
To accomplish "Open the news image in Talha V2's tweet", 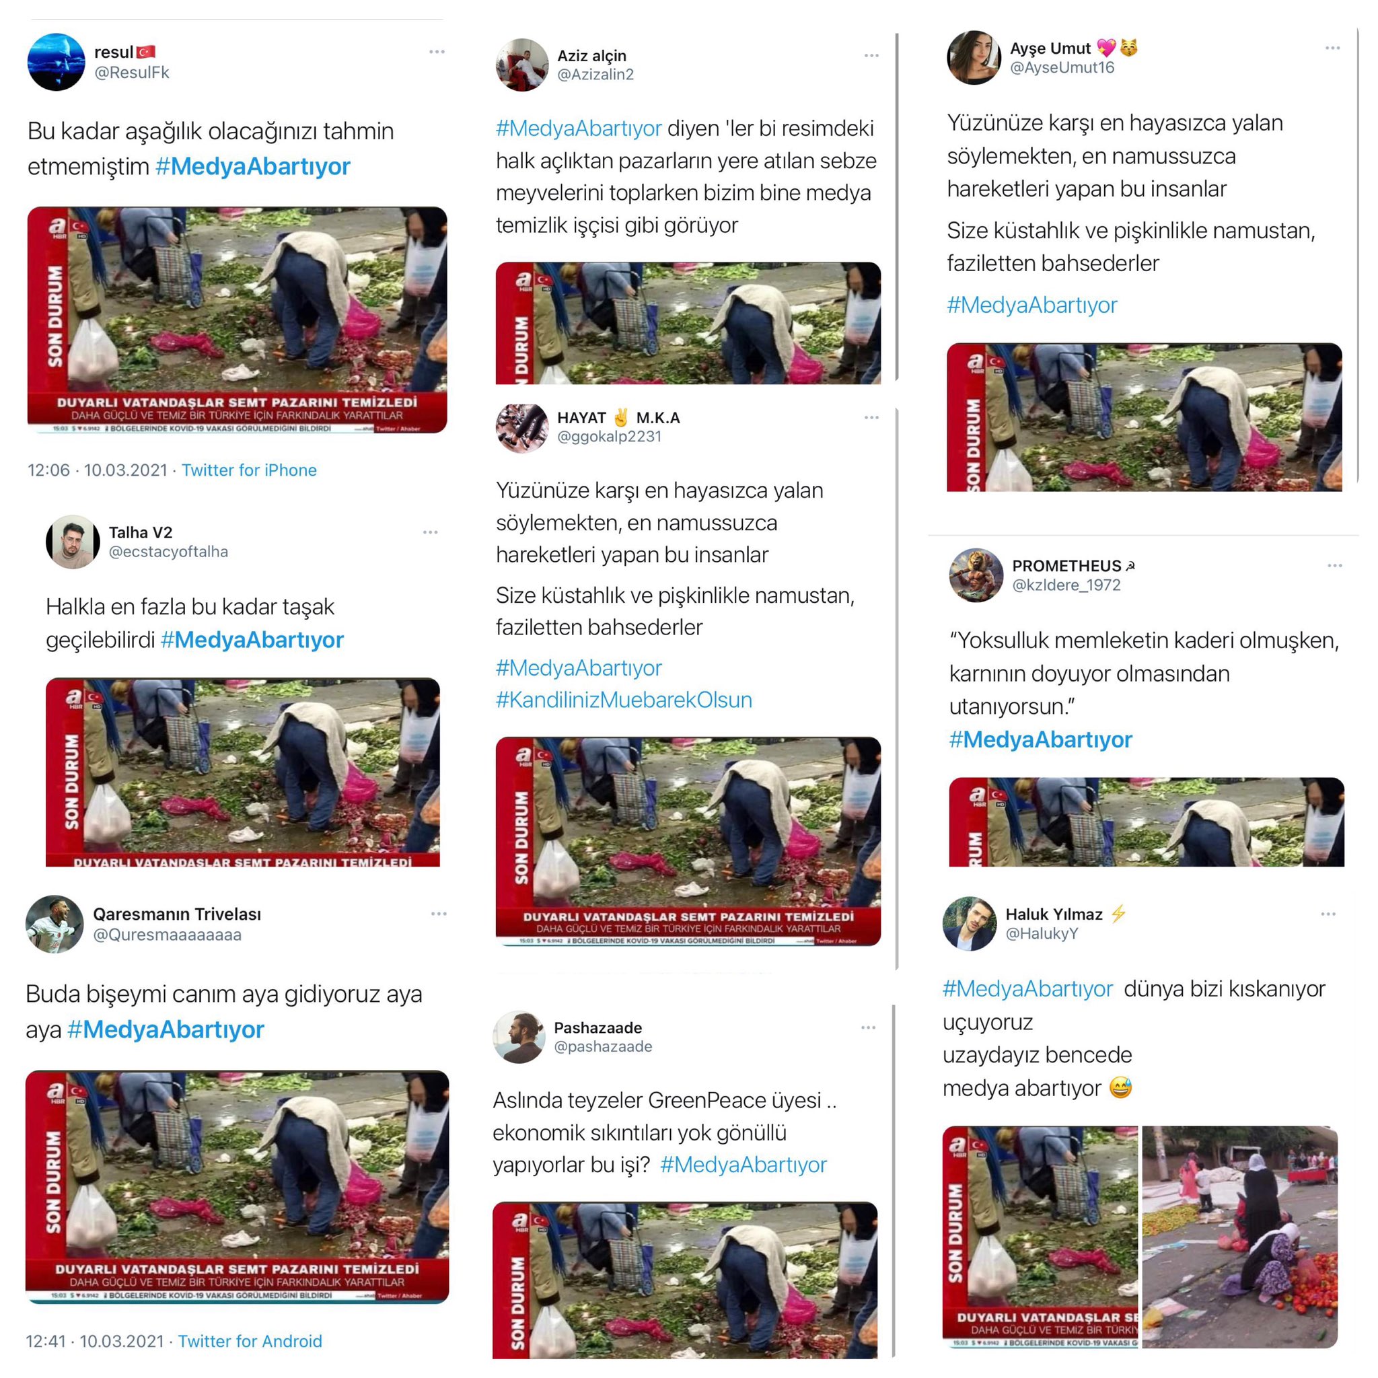I will pos(242,772).
